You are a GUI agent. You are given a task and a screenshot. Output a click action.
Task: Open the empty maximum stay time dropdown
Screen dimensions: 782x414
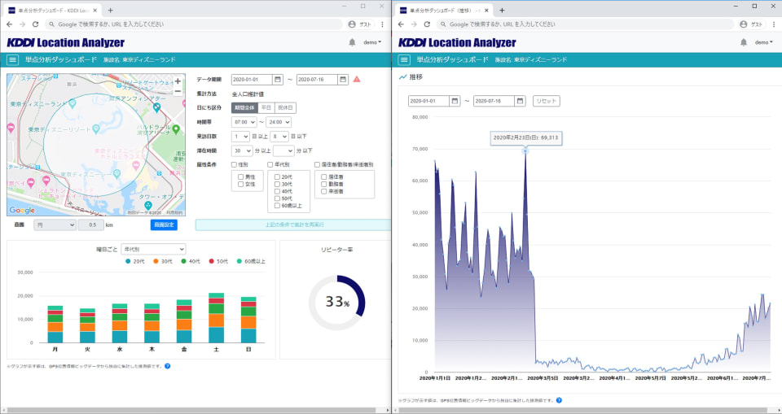click(x=283, y=151)
